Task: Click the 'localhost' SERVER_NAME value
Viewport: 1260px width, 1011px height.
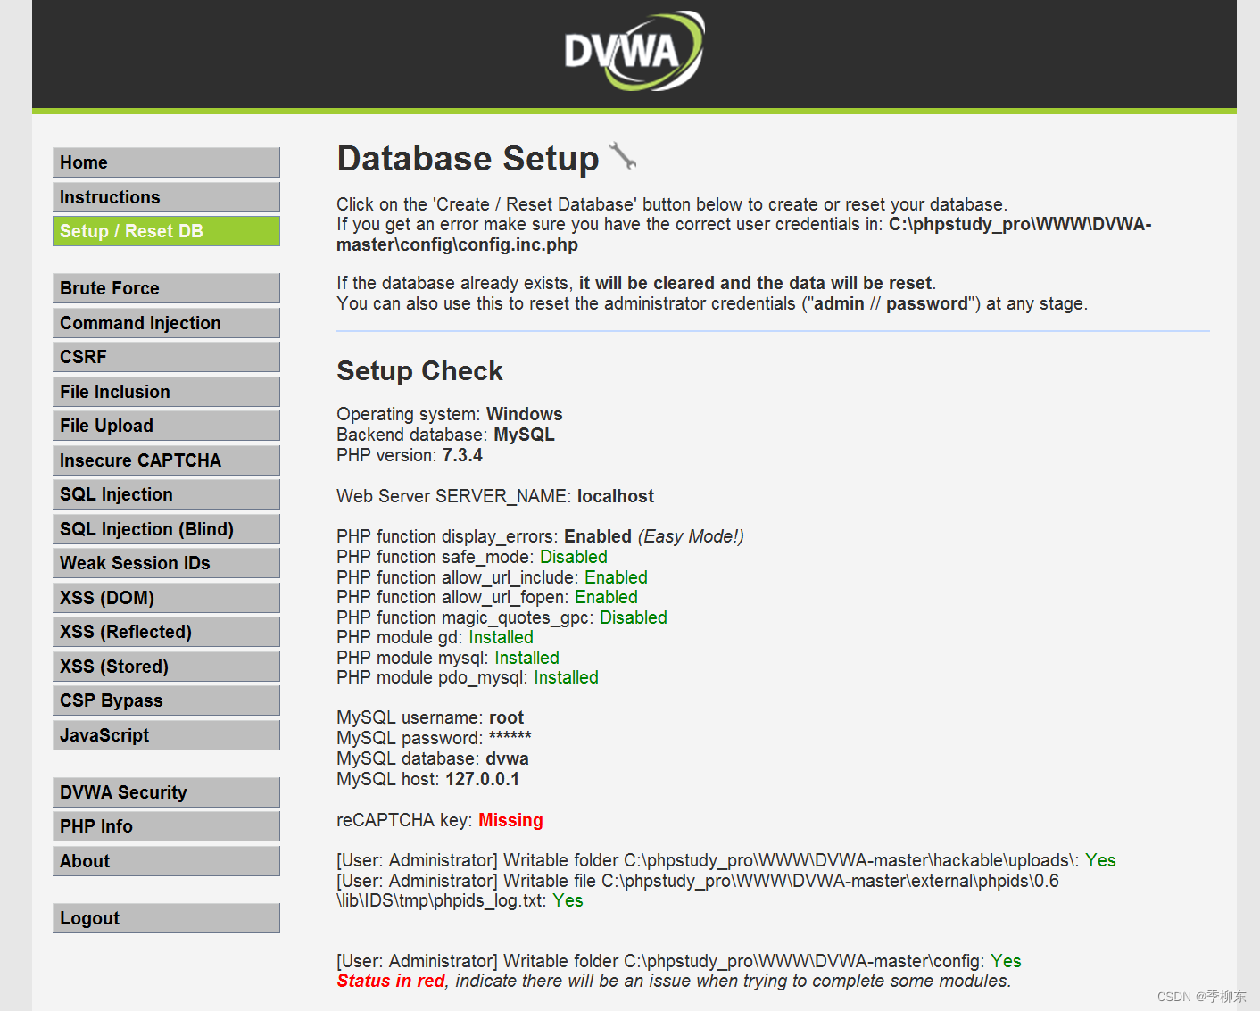Action: click(616, 496)
